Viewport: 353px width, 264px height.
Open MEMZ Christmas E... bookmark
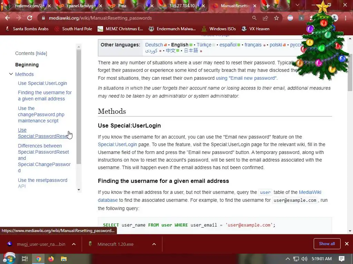120,29
